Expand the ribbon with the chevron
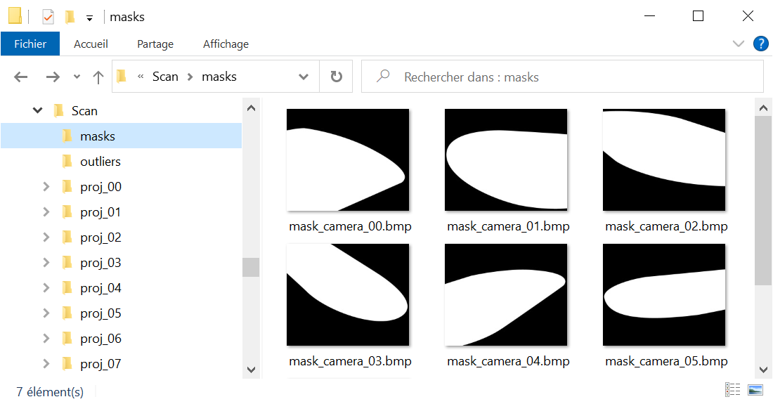 738,44
